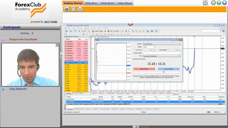
Task: Open desktop sharing settings gear icon
Action: pyautogui.click(x=67, y=10)
